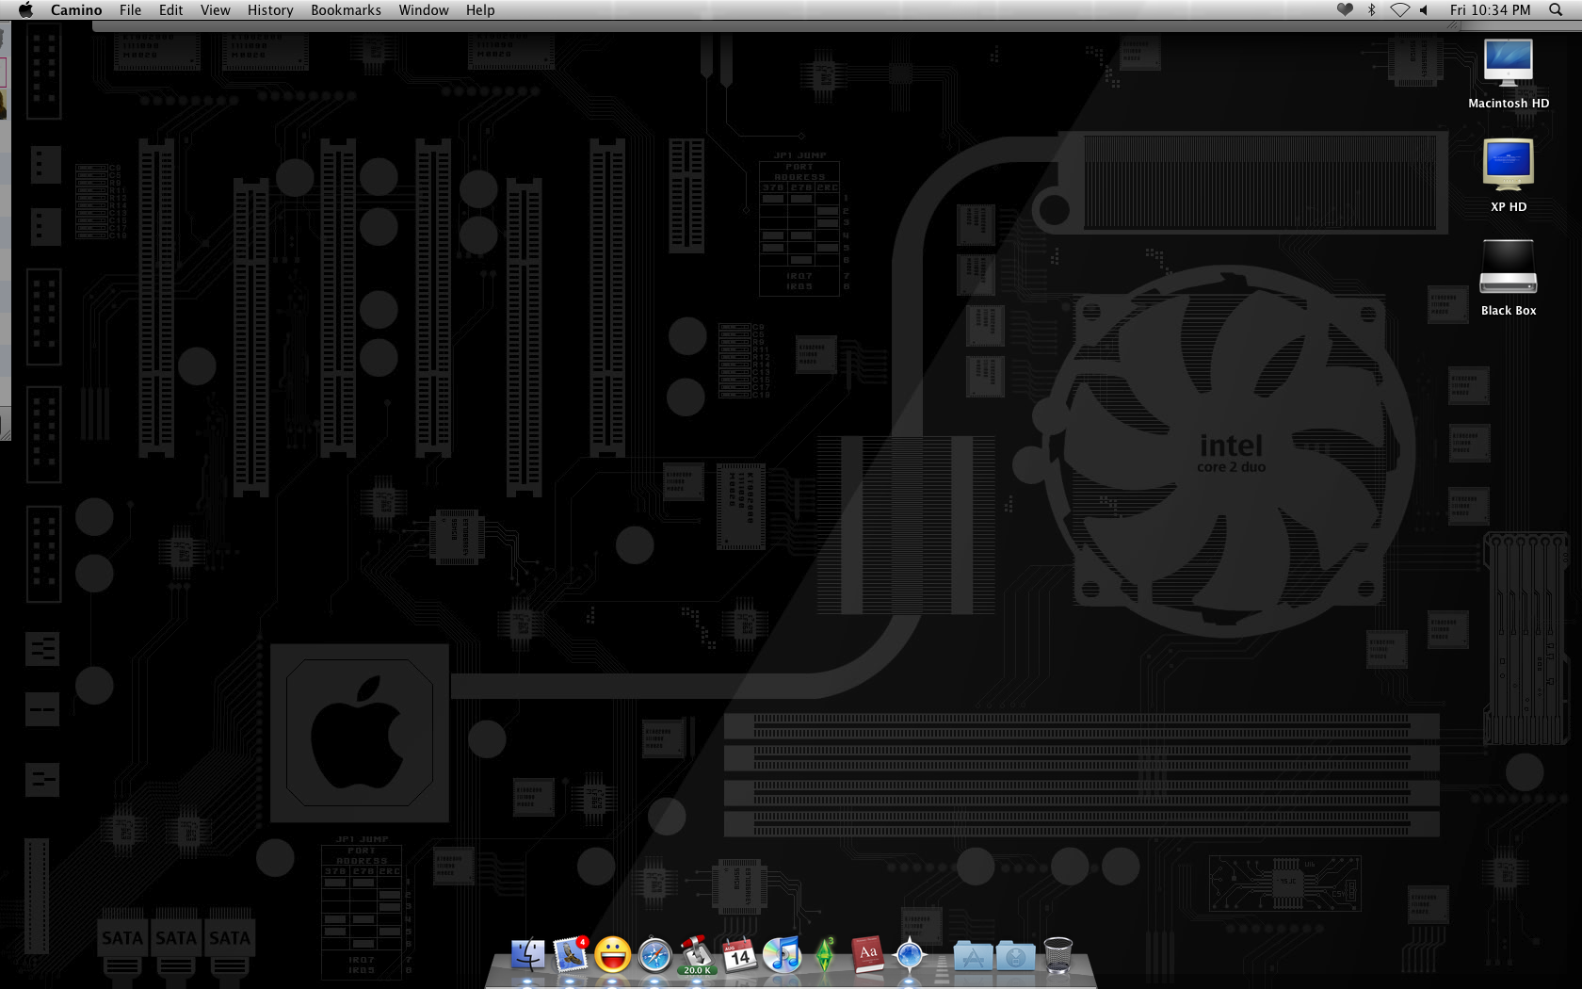Viewport: 1582px width, 989px height.
Task: Open the File menu
Action: click(x=130, y=9)
